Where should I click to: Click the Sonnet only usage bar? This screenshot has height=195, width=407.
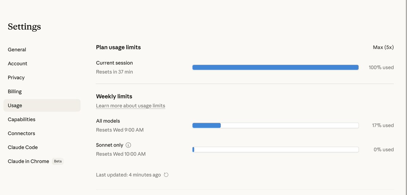tap(275, 149)
